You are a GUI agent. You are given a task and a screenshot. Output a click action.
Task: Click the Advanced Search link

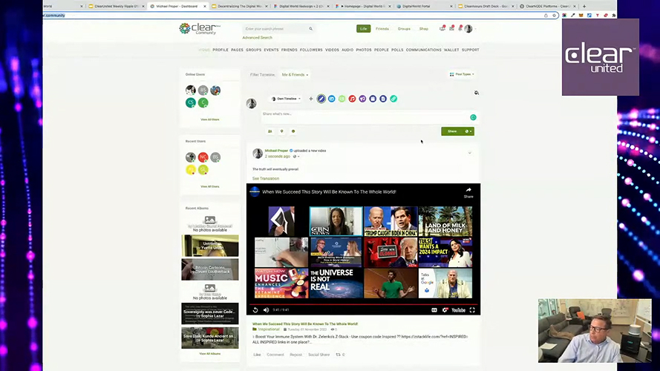[257, 38]
